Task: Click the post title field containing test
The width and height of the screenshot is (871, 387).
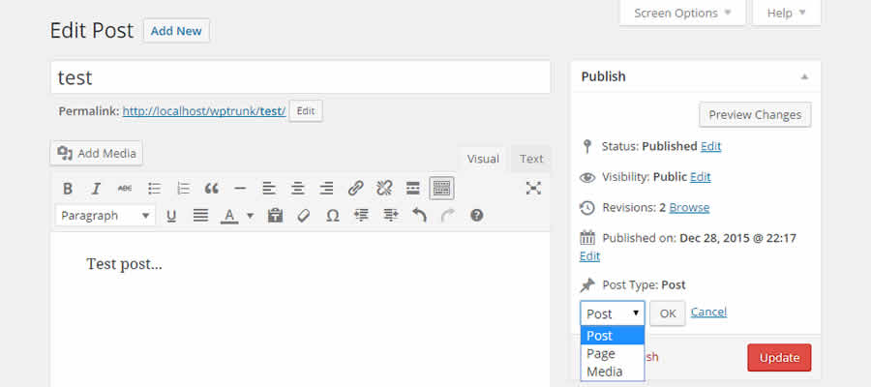Action: coord(300,77)
